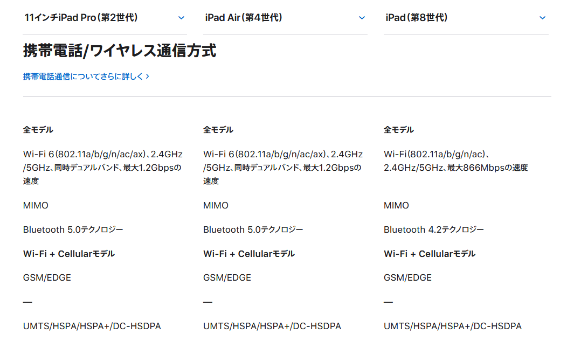Click Wi-Fi + Cellularモデル heading under iPad Air
574x341 pixels.
coord(248,254)
